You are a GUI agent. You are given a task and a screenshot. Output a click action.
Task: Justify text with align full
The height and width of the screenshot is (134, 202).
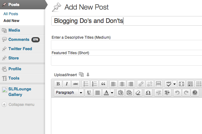pos(98,93)
